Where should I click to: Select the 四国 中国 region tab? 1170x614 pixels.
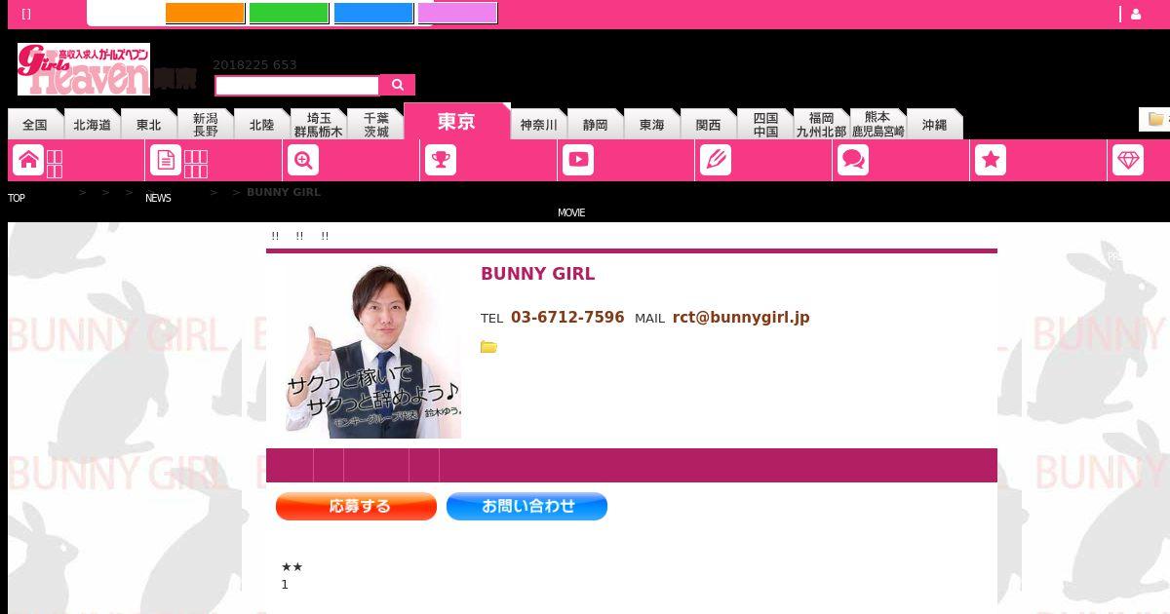pos(765,125)
